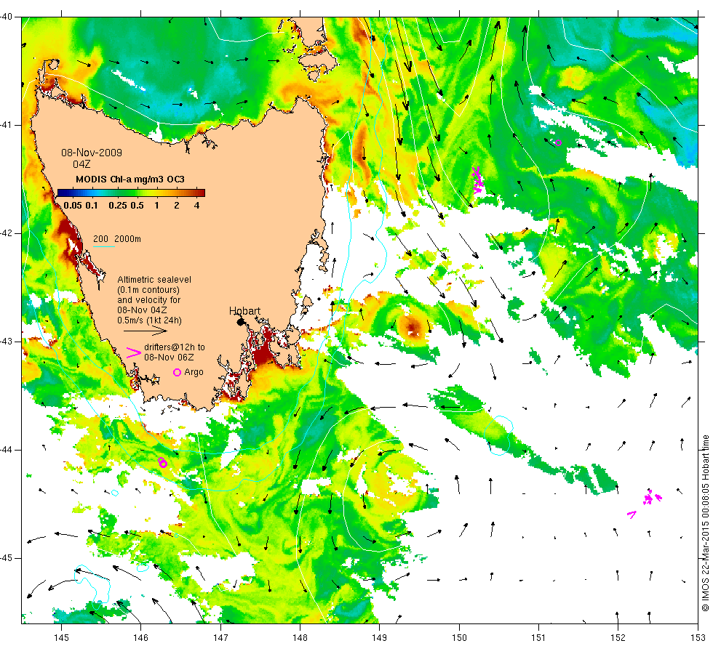Click longitude tick label 145
Screen dimensions: 713x654
[x=61, y=637]
